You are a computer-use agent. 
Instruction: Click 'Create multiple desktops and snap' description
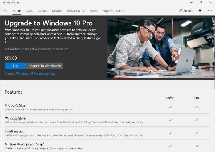click(44, 148)
